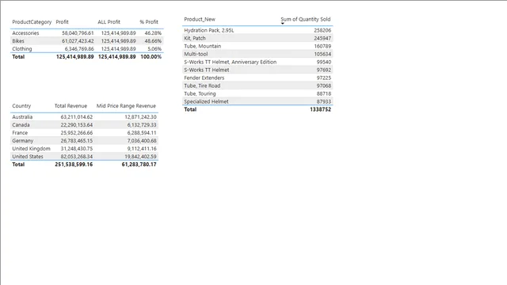Click quantity value 105634
The width and height of the screenshot is (507, 285).
click(322, 54)
